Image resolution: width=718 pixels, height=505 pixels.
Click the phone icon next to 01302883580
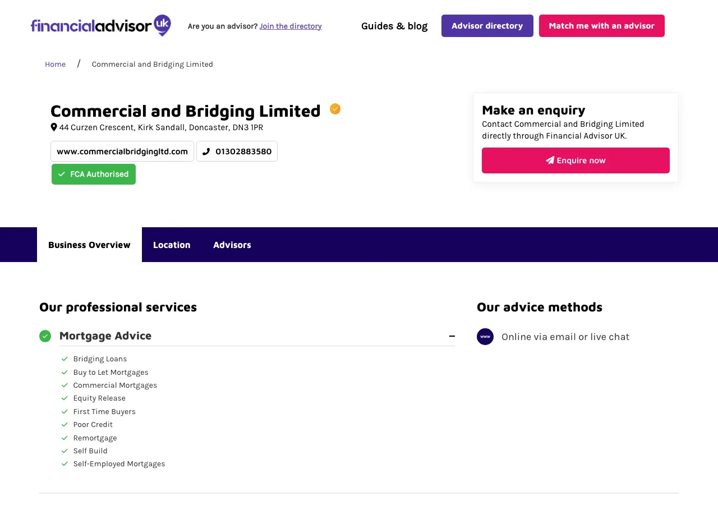[206, 151]
